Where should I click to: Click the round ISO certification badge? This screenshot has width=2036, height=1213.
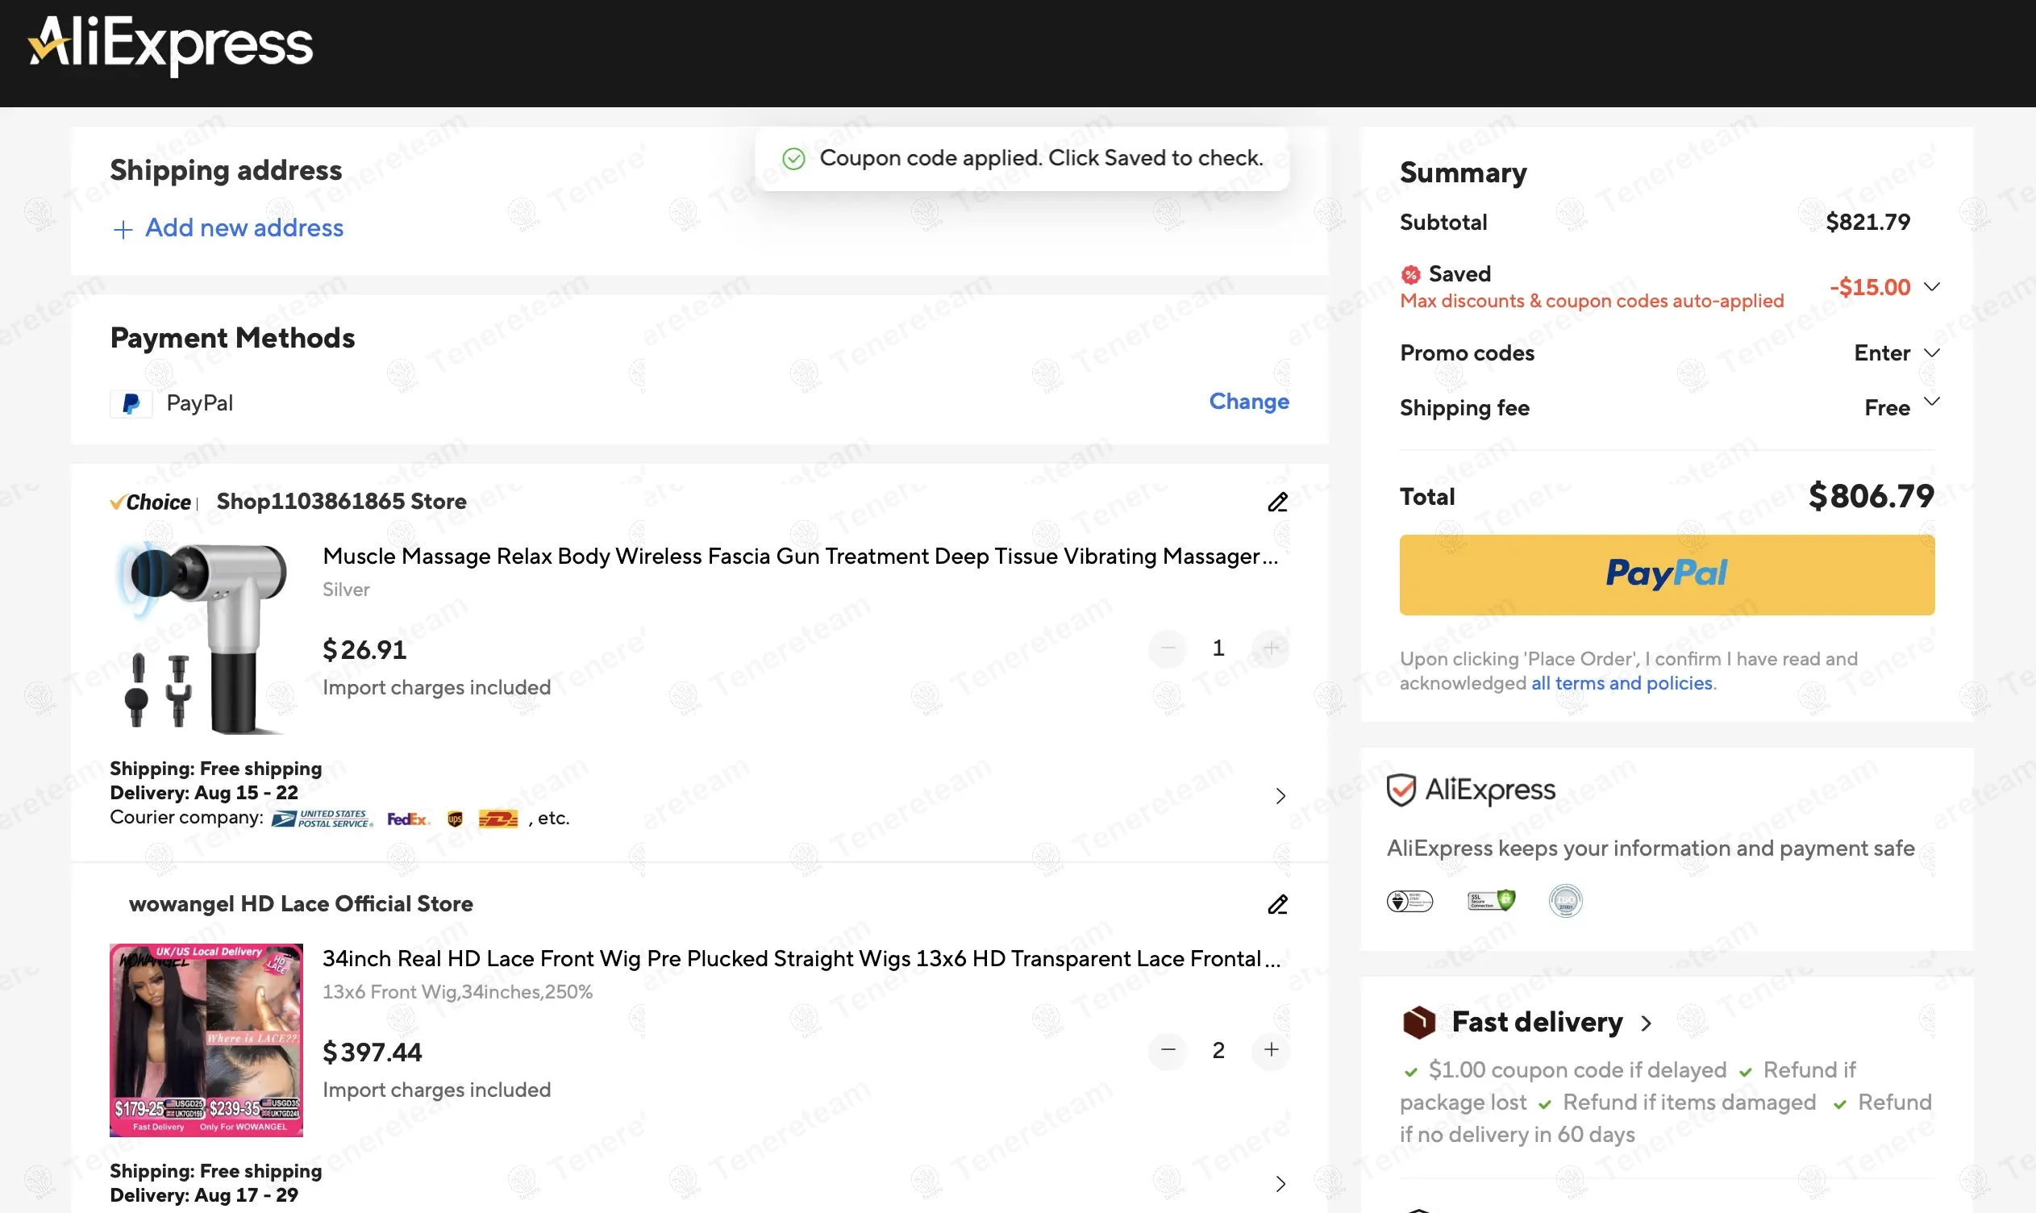[1565, 901]
